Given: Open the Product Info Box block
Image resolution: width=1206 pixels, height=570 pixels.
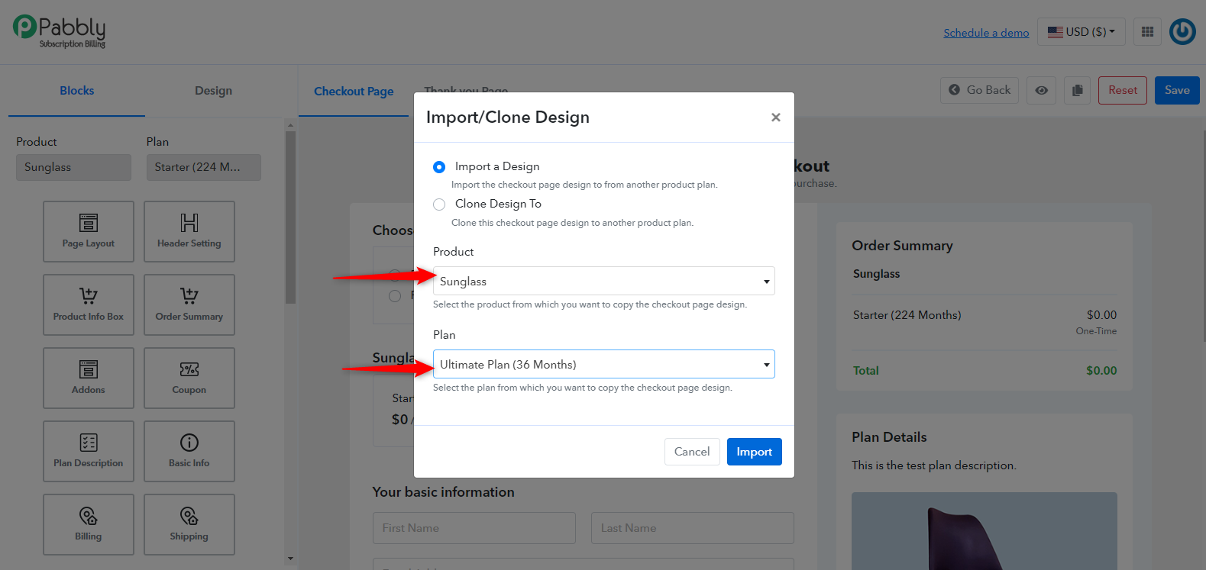Looking at the screenshot, I should pyautogui.click(x=89, y=304).
